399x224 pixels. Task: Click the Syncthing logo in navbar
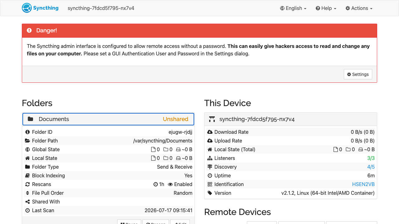coord(40,8)
